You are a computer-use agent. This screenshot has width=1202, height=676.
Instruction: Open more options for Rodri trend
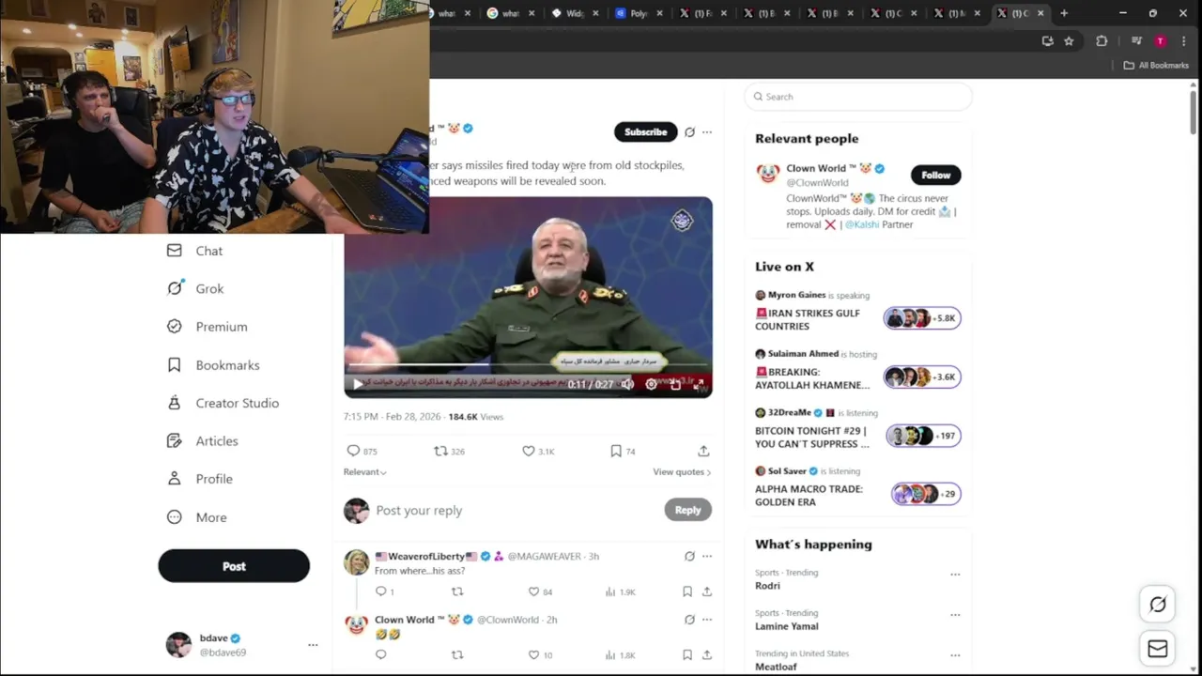(955, 575)
